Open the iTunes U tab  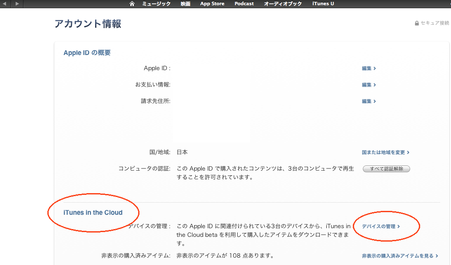(x=323, y=4)
